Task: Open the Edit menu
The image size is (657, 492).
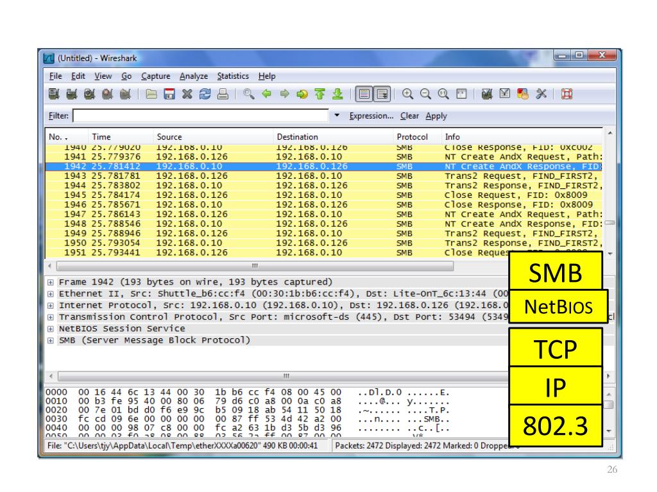Action: [x=78, y=76]
